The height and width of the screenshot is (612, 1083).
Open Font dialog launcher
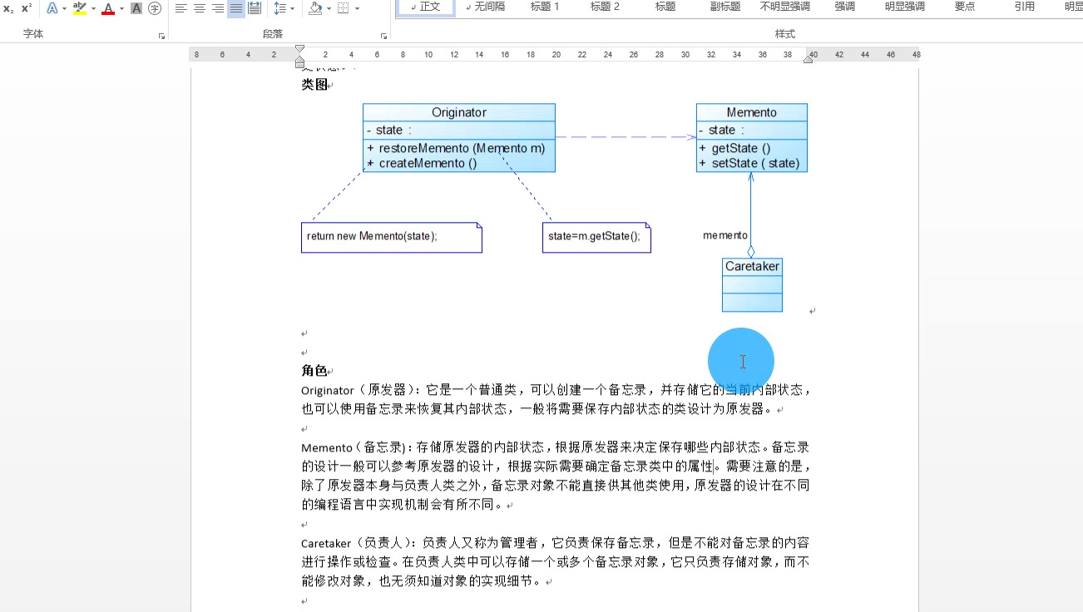(x=161, y=37)
